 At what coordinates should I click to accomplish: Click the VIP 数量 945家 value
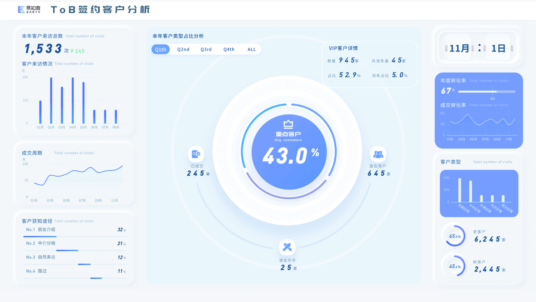tap(349, 60)
